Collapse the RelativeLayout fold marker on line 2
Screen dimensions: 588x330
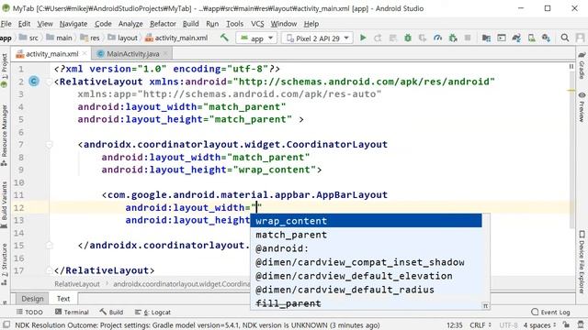(x=49, y=82)
